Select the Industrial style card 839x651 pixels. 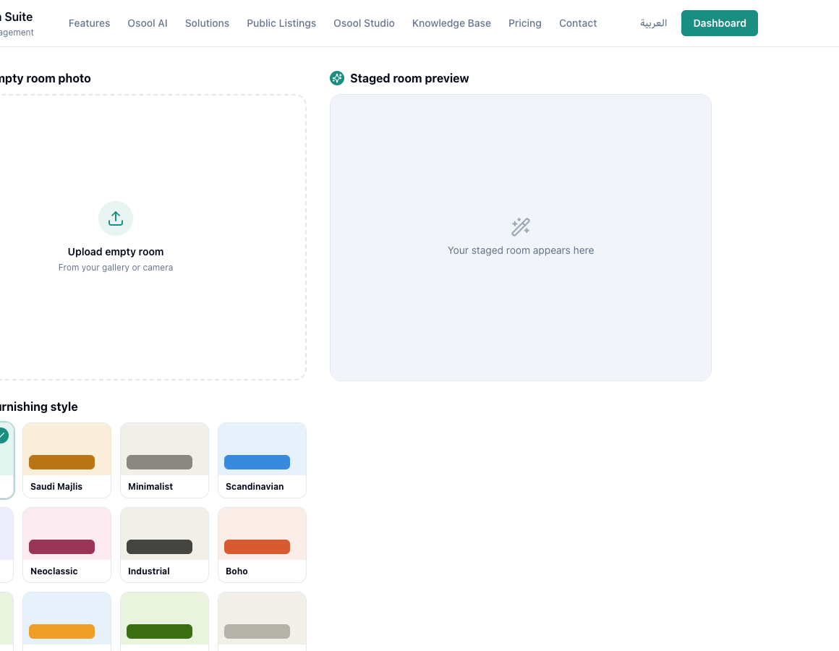pos(164,545)
